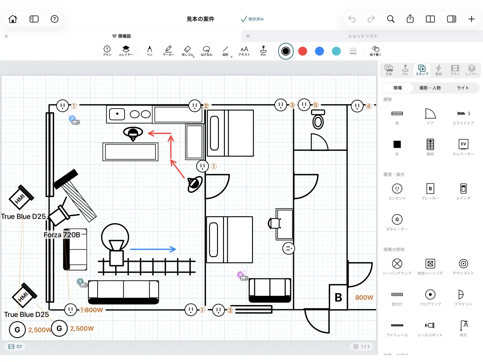Undo the last action
The image size is (483, 362).
point(352,19)
